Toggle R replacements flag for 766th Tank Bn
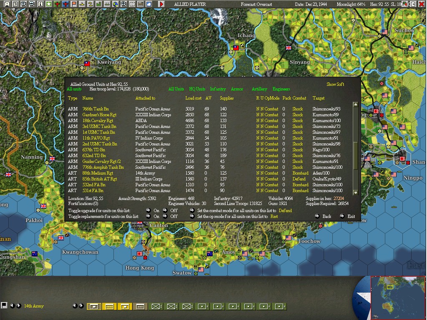Screen dimensions: 427x320 258,109
